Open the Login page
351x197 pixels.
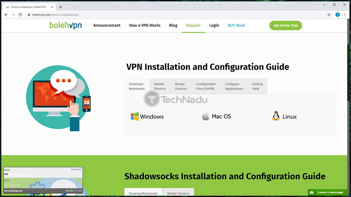click(214, 26)
